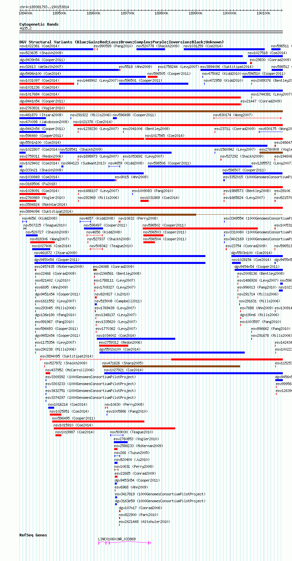Click the DGV Structural Variants track title
Image resolution: width=292 pixels, height=561 pixels.
(121, 42)
